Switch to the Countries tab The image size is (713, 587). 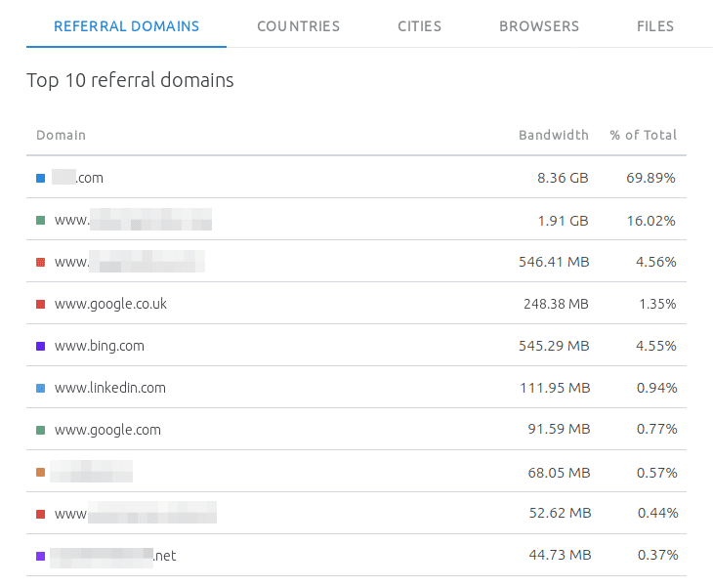[x=298, y=26]
